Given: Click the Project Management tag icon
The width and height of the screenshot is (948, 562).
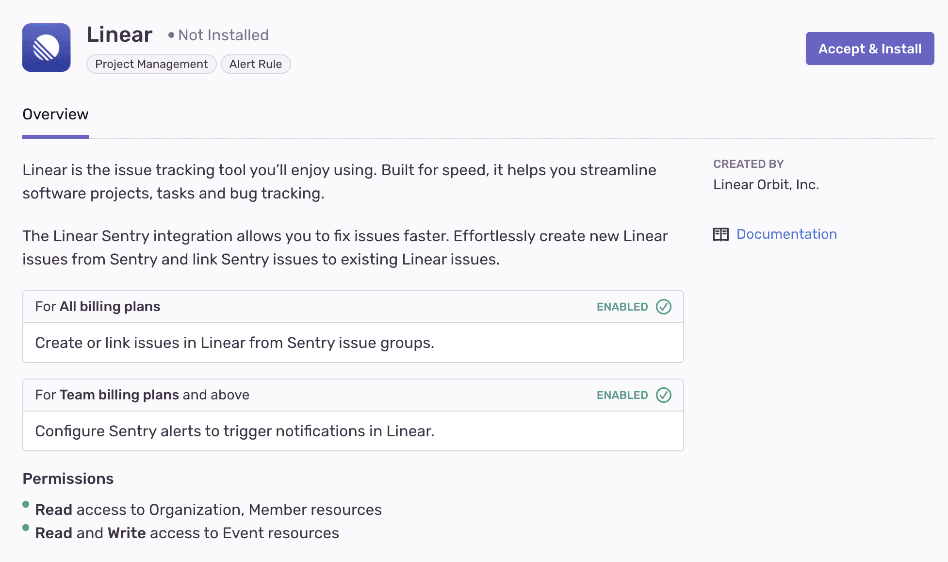Looking at the screenshot, I should [150, 64].
